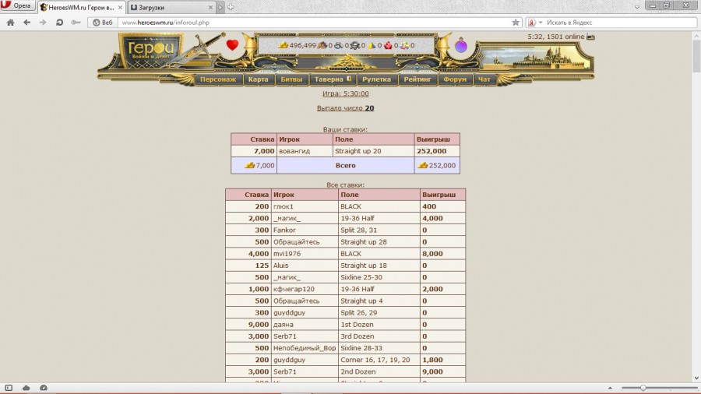Open the Таверна menu
Screen dimensions: 701x394
(x=333, y=79)
